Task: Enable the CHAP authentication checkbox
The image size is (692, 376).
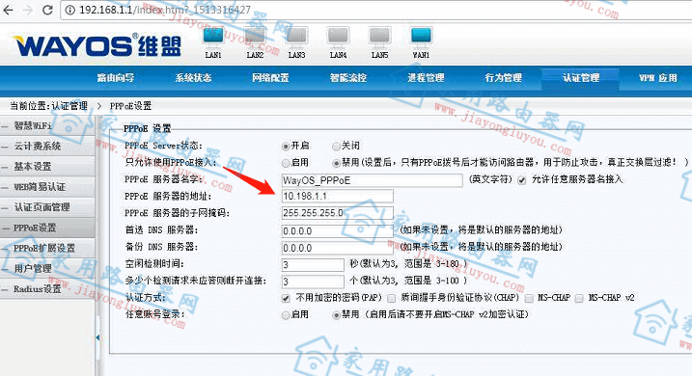Action: 392,299
